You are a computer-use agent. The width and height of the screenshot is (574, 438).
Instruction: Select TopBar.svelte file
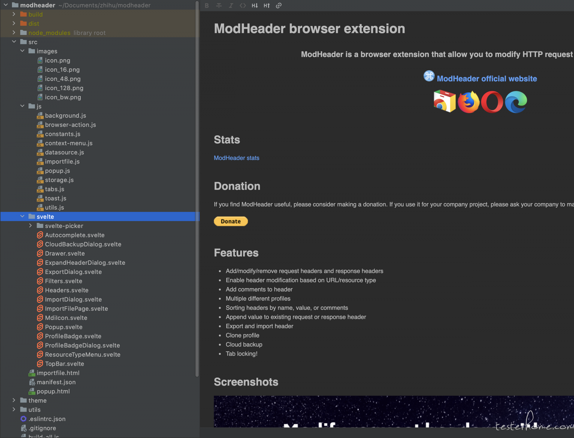click(x=61, y=364)
